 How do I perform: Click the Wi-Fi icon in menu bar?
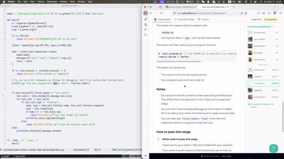coord(246,2)
